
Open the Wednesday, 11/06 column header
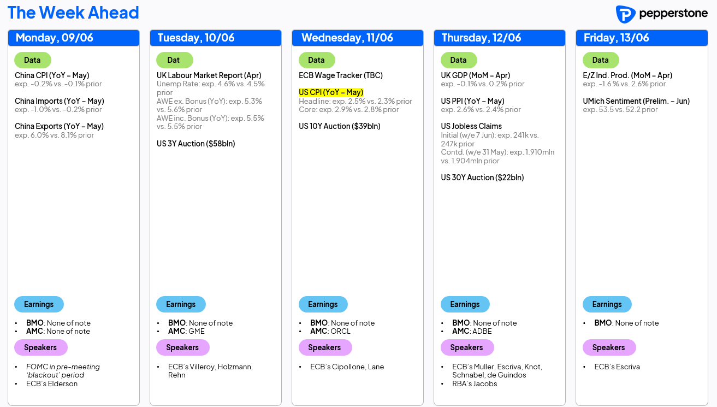(x=358, y=38)
